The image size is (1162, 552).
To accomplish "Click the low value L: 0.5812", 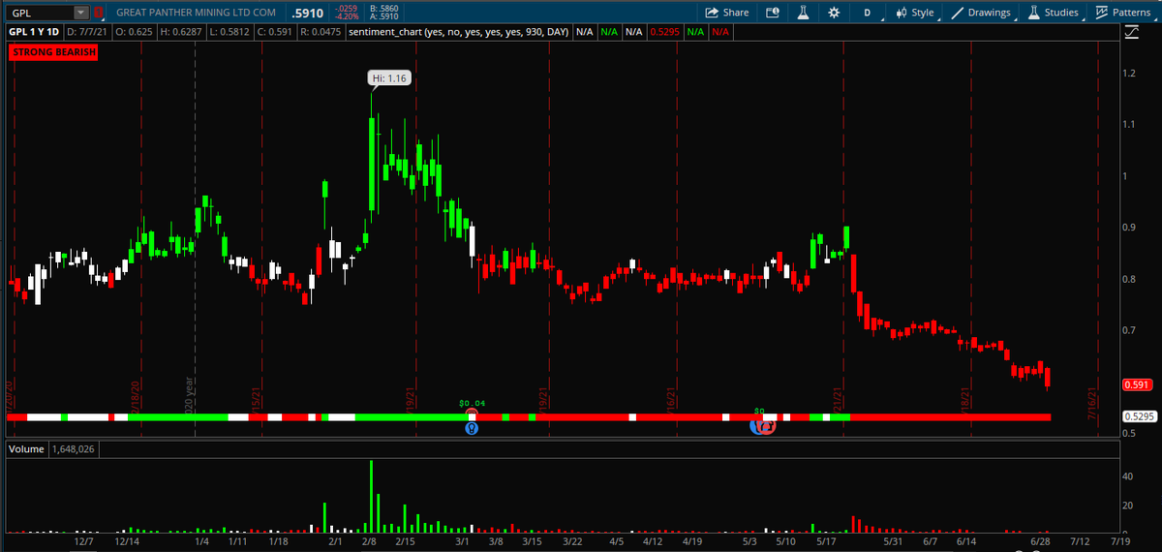I will (231, 32).
